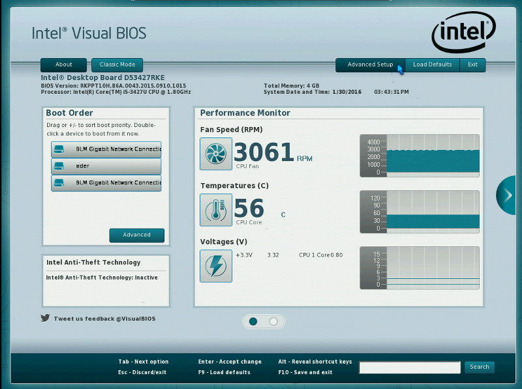The image size is (522, 389).
Task: Click the Esc - Discard/exit hint
Action: point(142,372)
